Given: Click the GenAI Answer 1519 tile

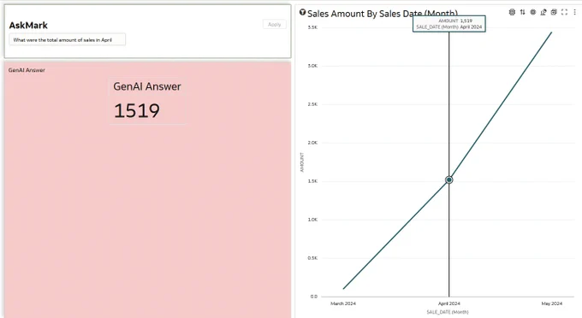Looking at the screenshot, I should point(148,101).
